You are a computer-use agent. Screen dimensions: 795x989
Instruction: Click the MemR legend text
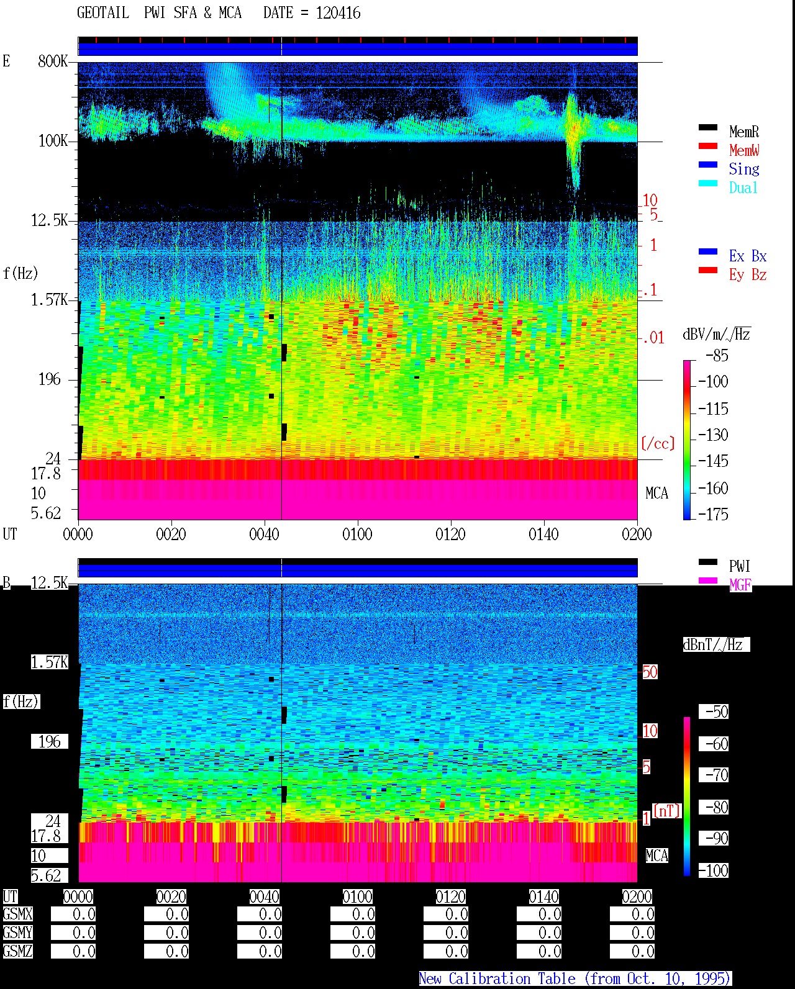(744, 132)
